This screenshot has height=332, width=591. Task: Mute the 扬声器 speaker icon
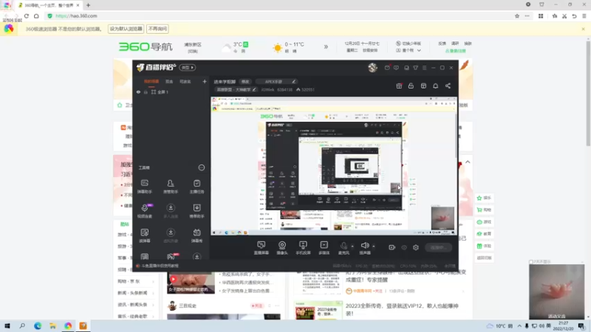tap(364, 246)
